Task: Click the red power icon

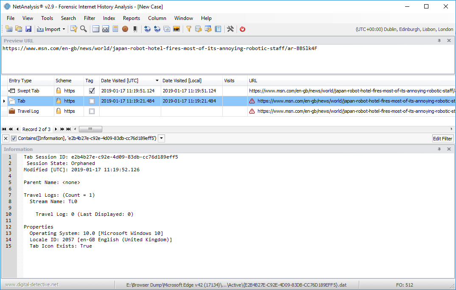Action: pyautogui.click(x=243, y=29)
